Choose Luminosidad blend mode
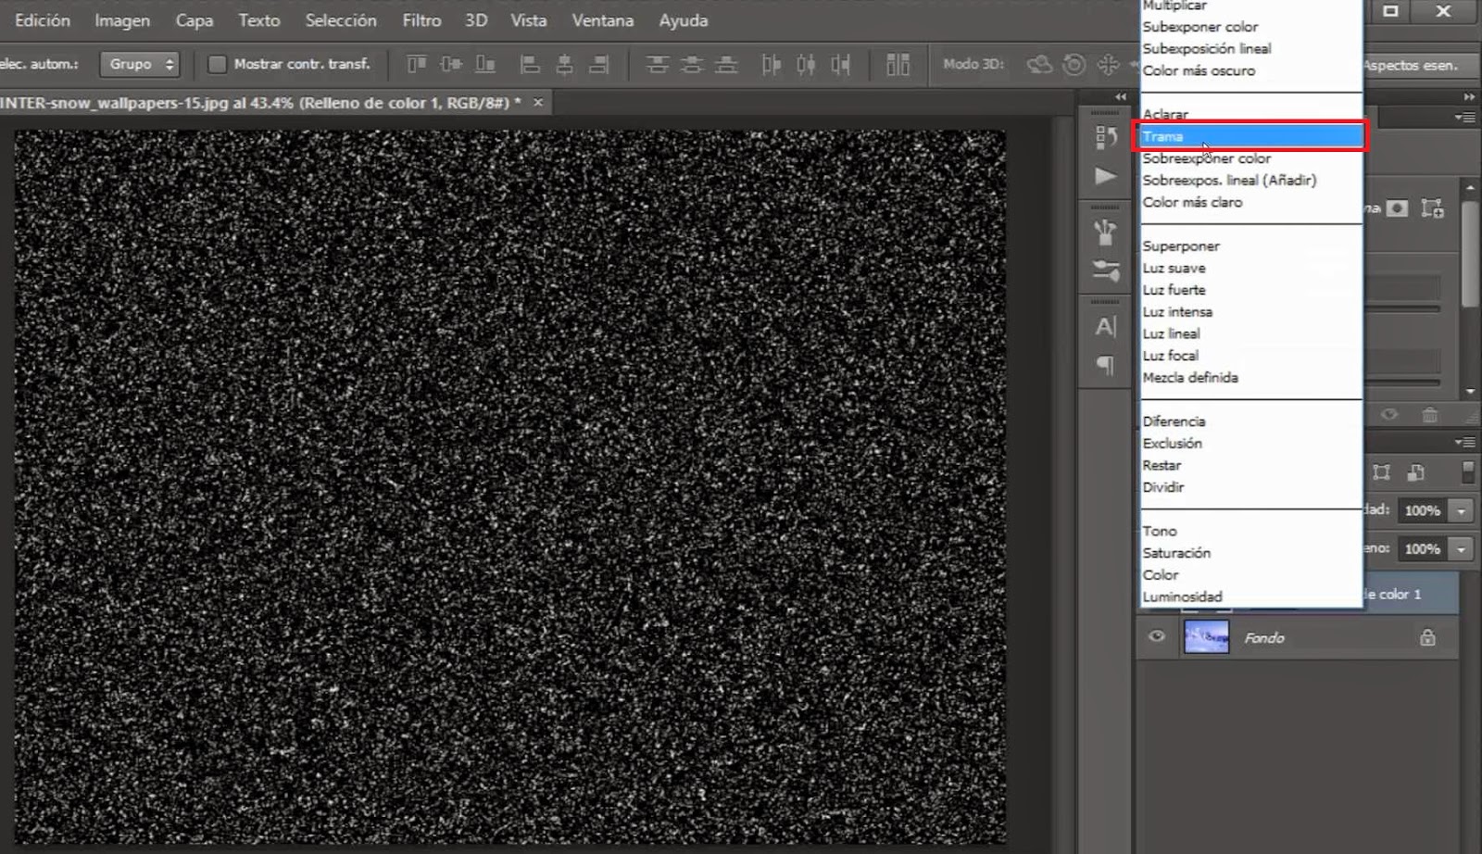Viewport: 1482px width, 854px height. click(1250, 597)
